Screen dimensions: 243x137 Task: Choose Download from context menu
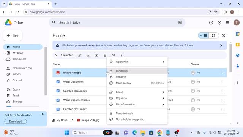point(137,71)
